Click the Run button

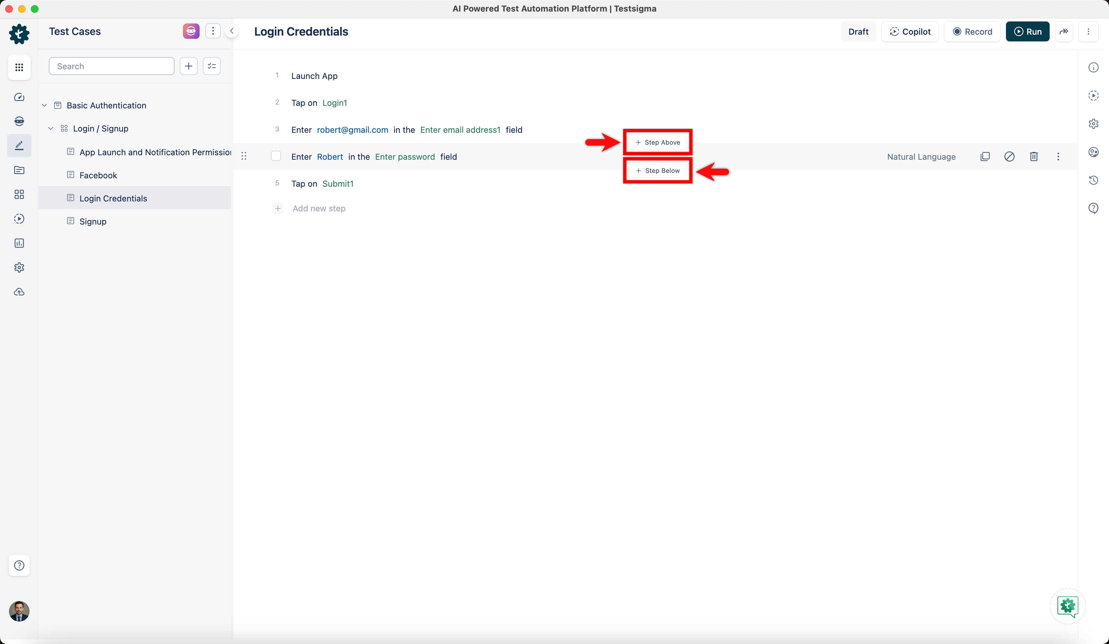coord(1027,32)
